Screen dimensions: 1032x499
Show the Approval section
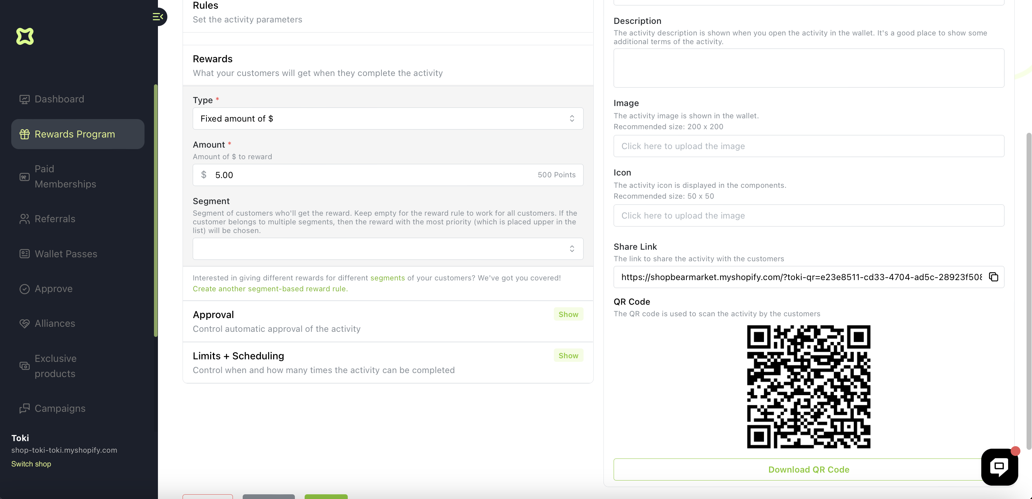click(x=568, y=314)
